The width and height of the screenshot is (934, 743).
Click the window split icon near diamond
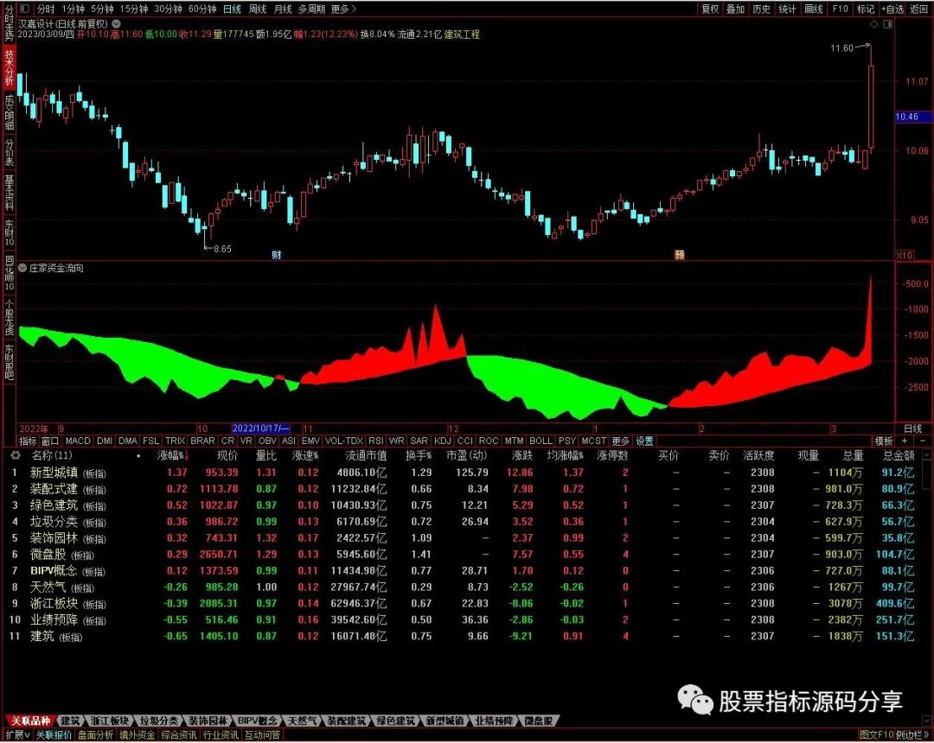887,24
